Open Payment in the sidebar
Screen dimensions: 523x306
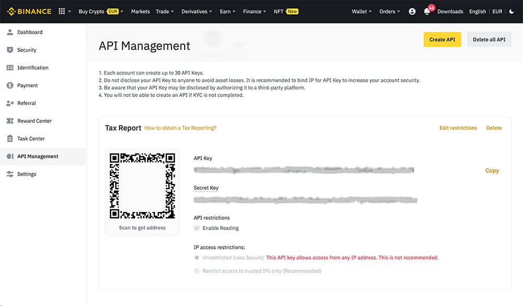27,85
